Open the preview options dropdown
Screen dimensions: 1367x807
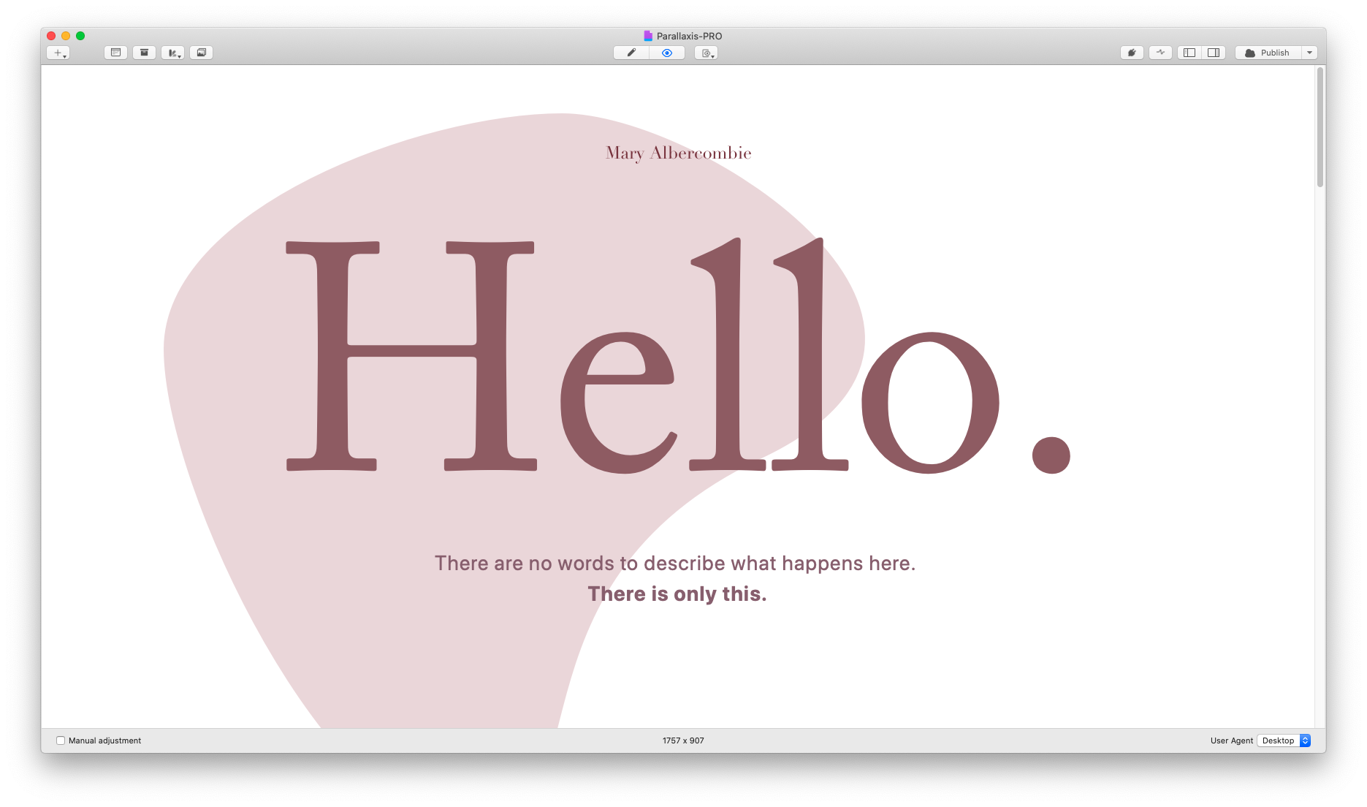pyautogui.click(x=707, y=53)
